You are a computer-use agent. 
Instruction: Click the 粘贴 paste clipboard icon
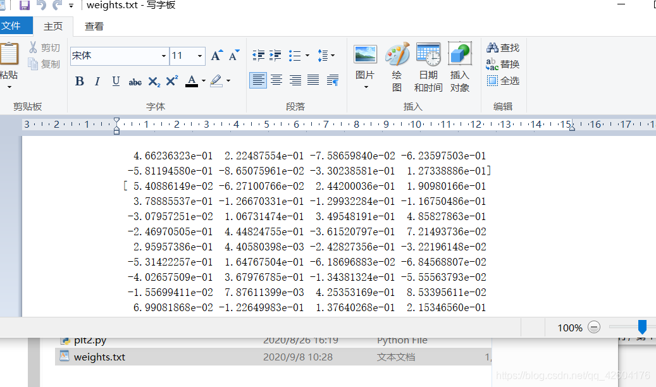pyautogui.click(x=9, y=54)
